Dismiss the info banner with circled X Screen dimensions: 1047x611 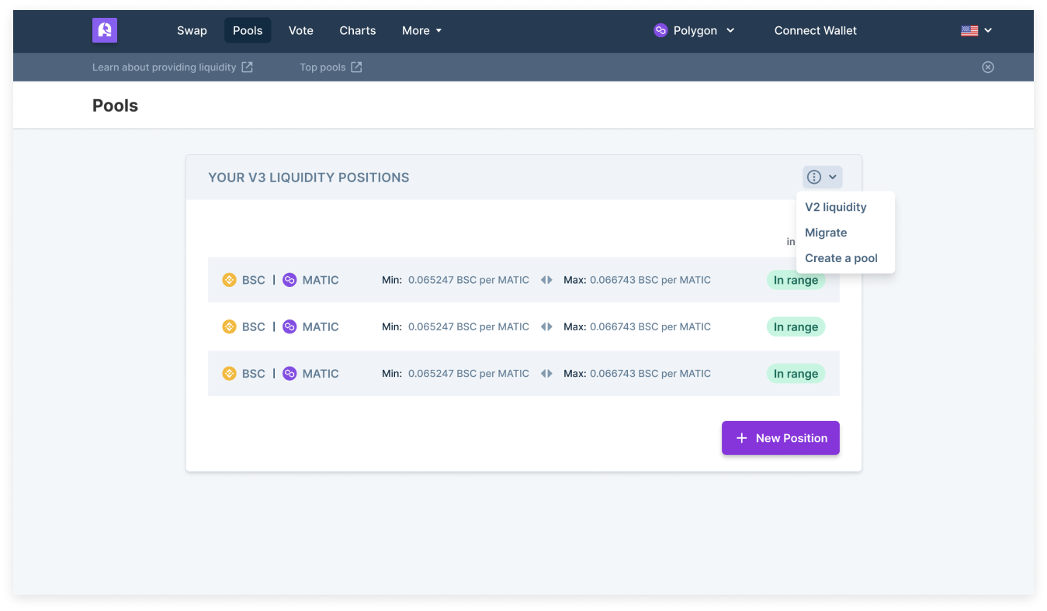(988, 67)
